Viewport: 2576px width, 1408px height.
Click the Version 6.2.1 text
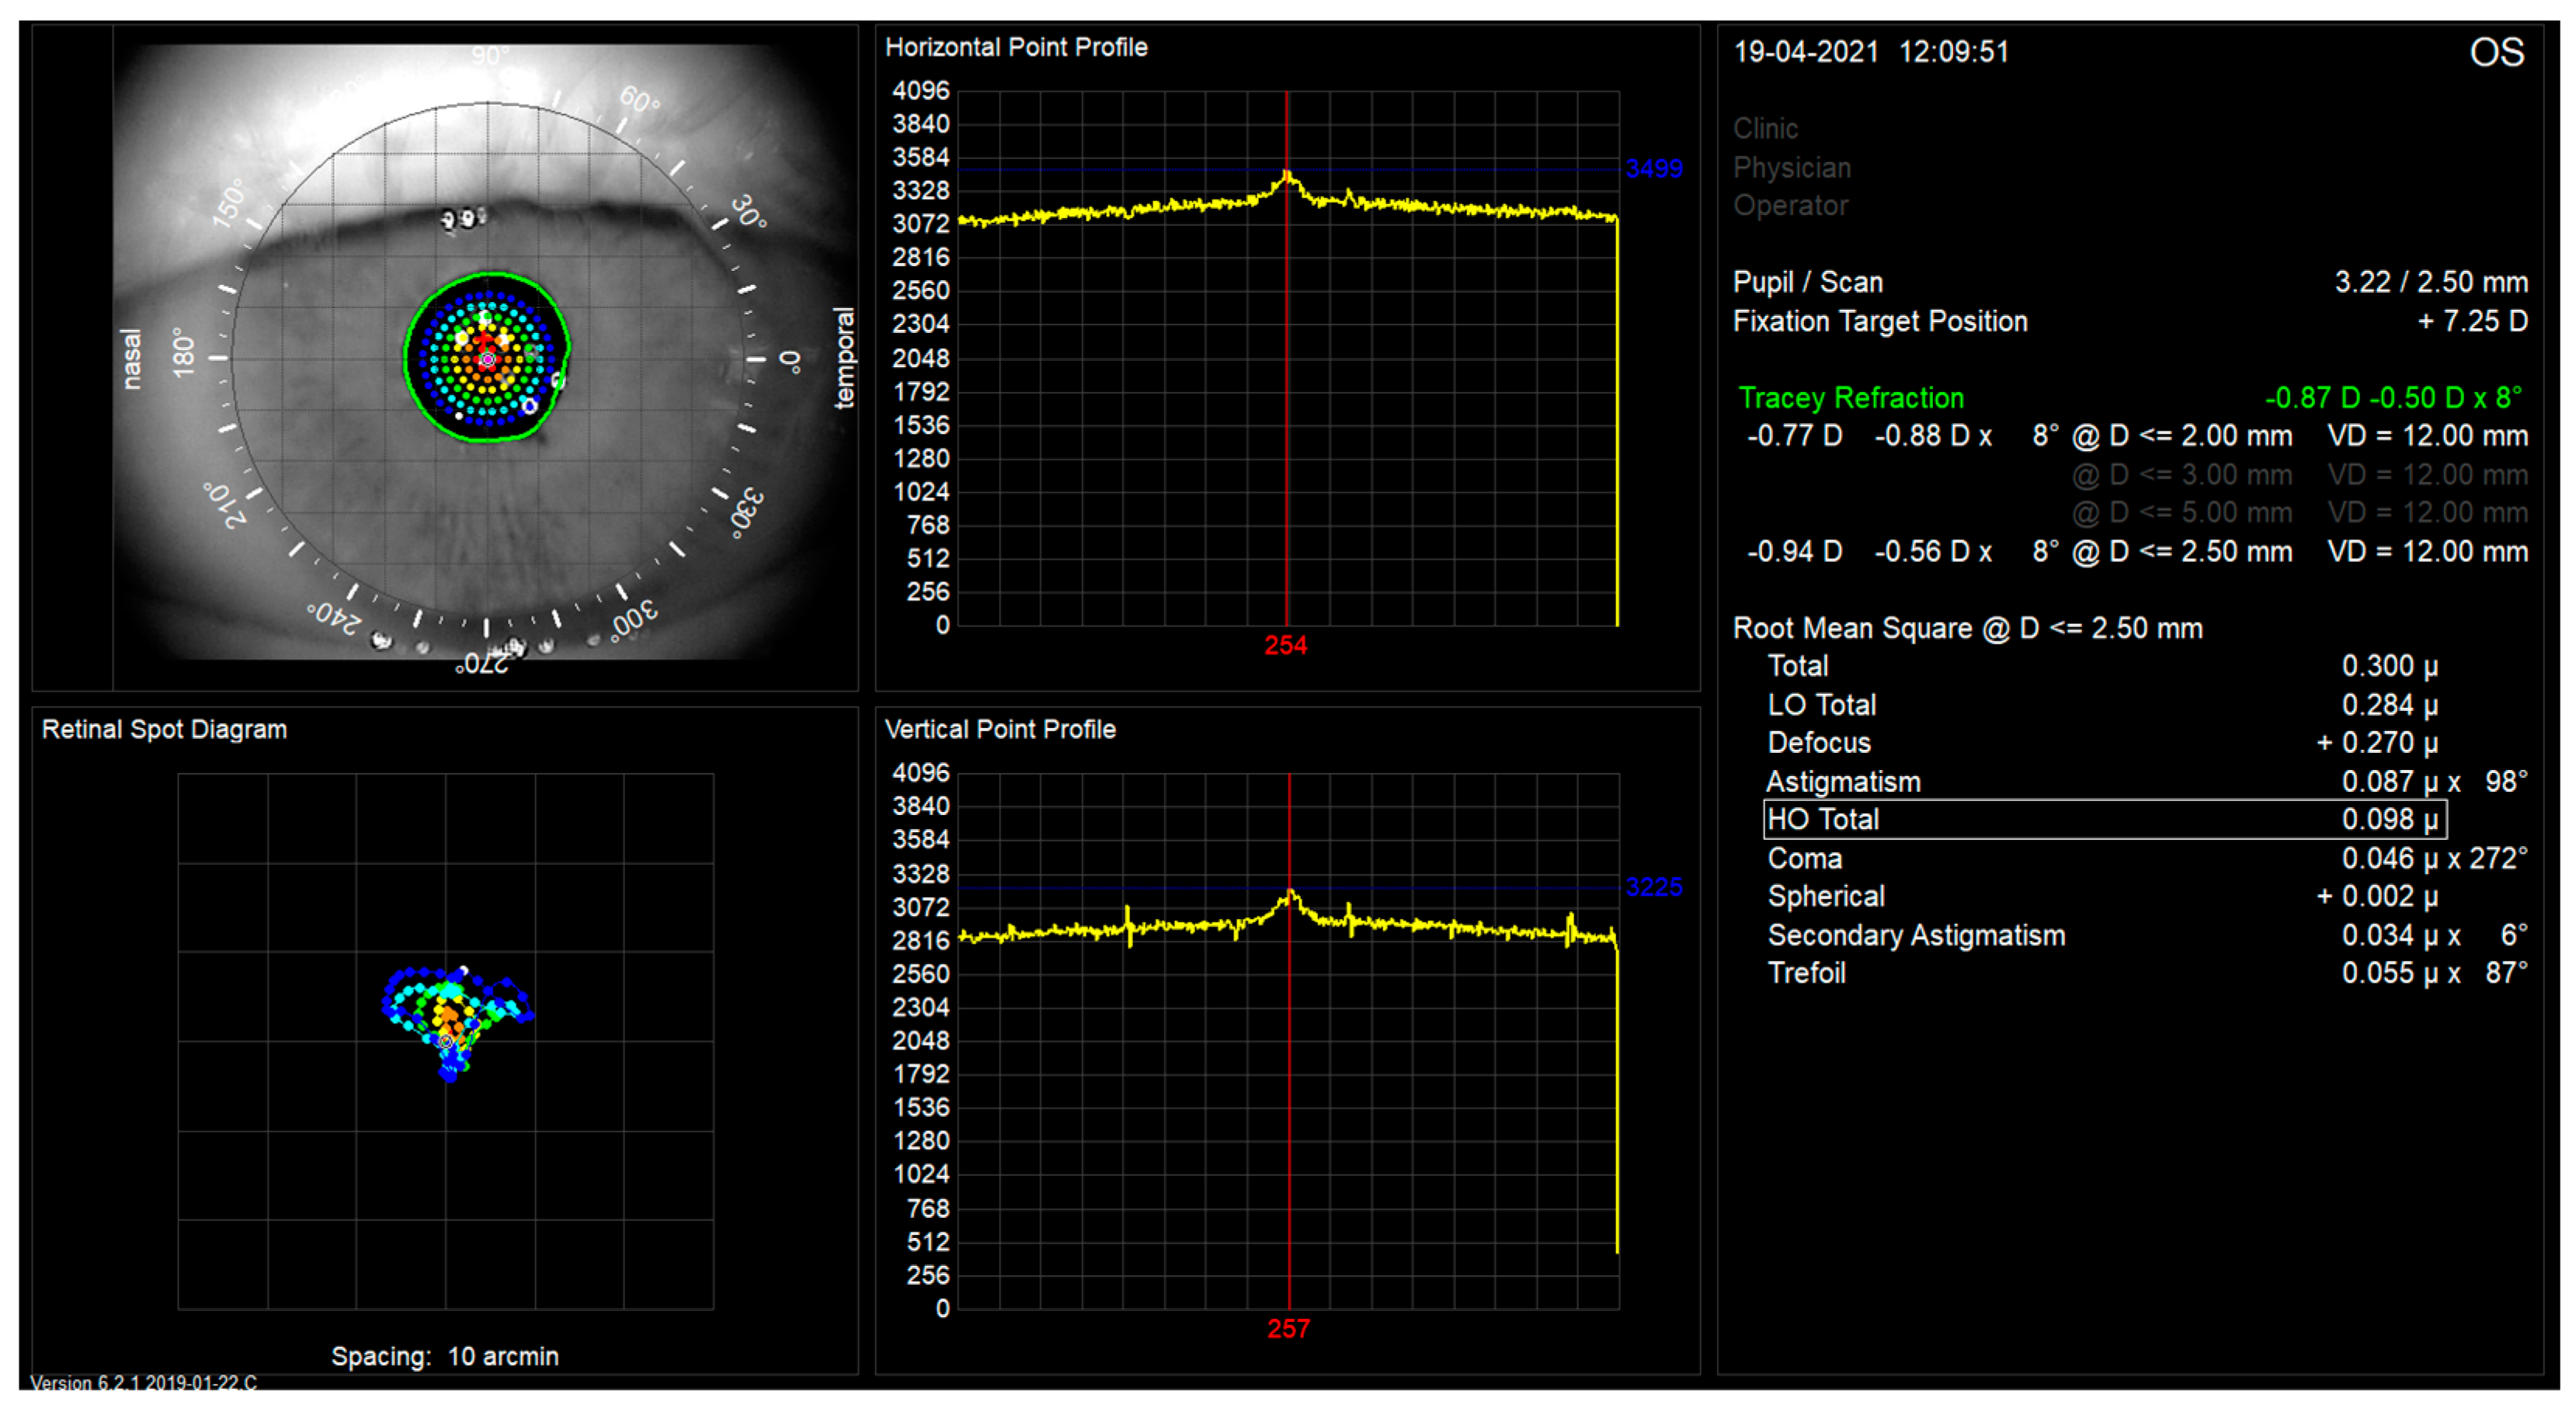click(143, 1383)
